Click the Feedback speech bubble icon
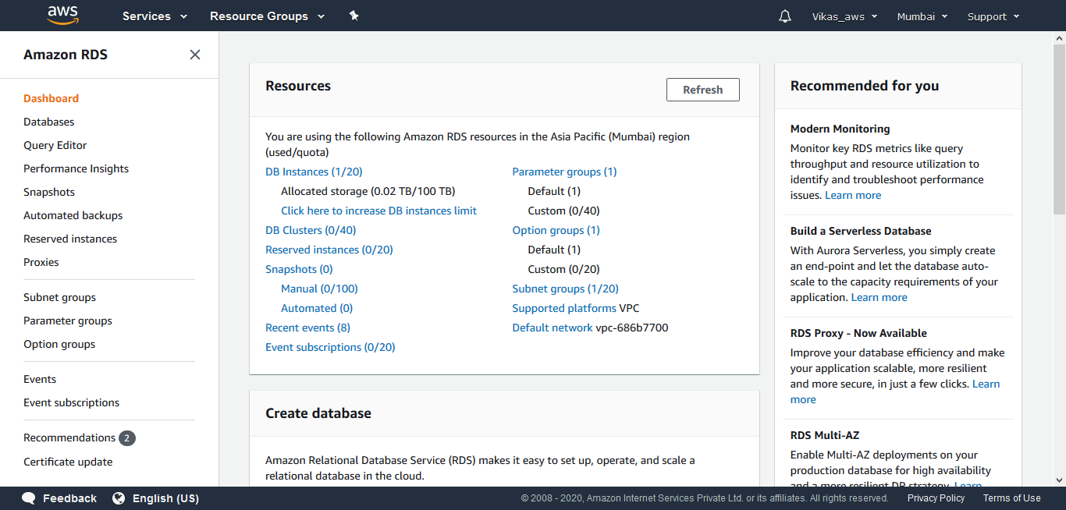The width and height of the screenshot is (1066, 510). point(29,498)
